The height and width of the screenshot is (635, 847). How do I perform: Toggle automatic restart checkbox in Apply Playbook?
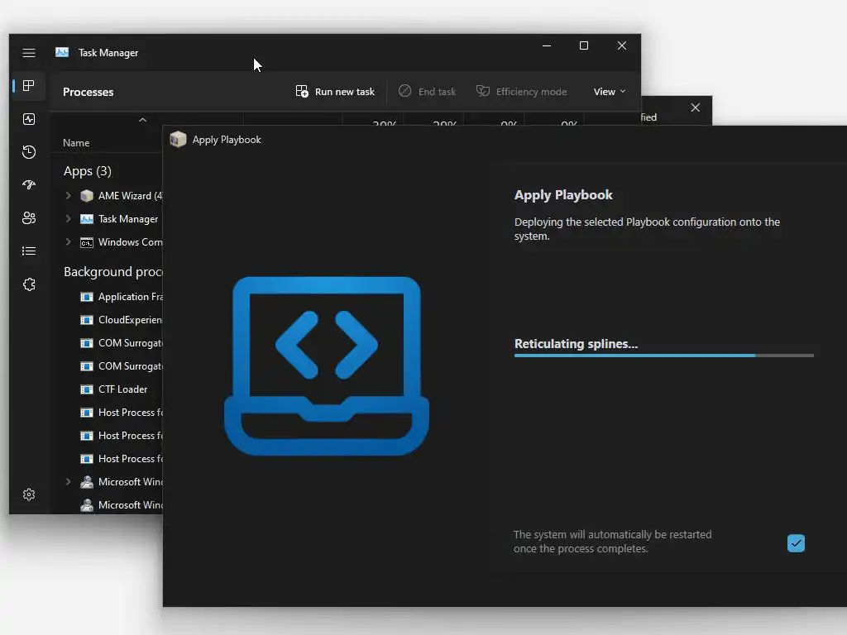(796, 542)
